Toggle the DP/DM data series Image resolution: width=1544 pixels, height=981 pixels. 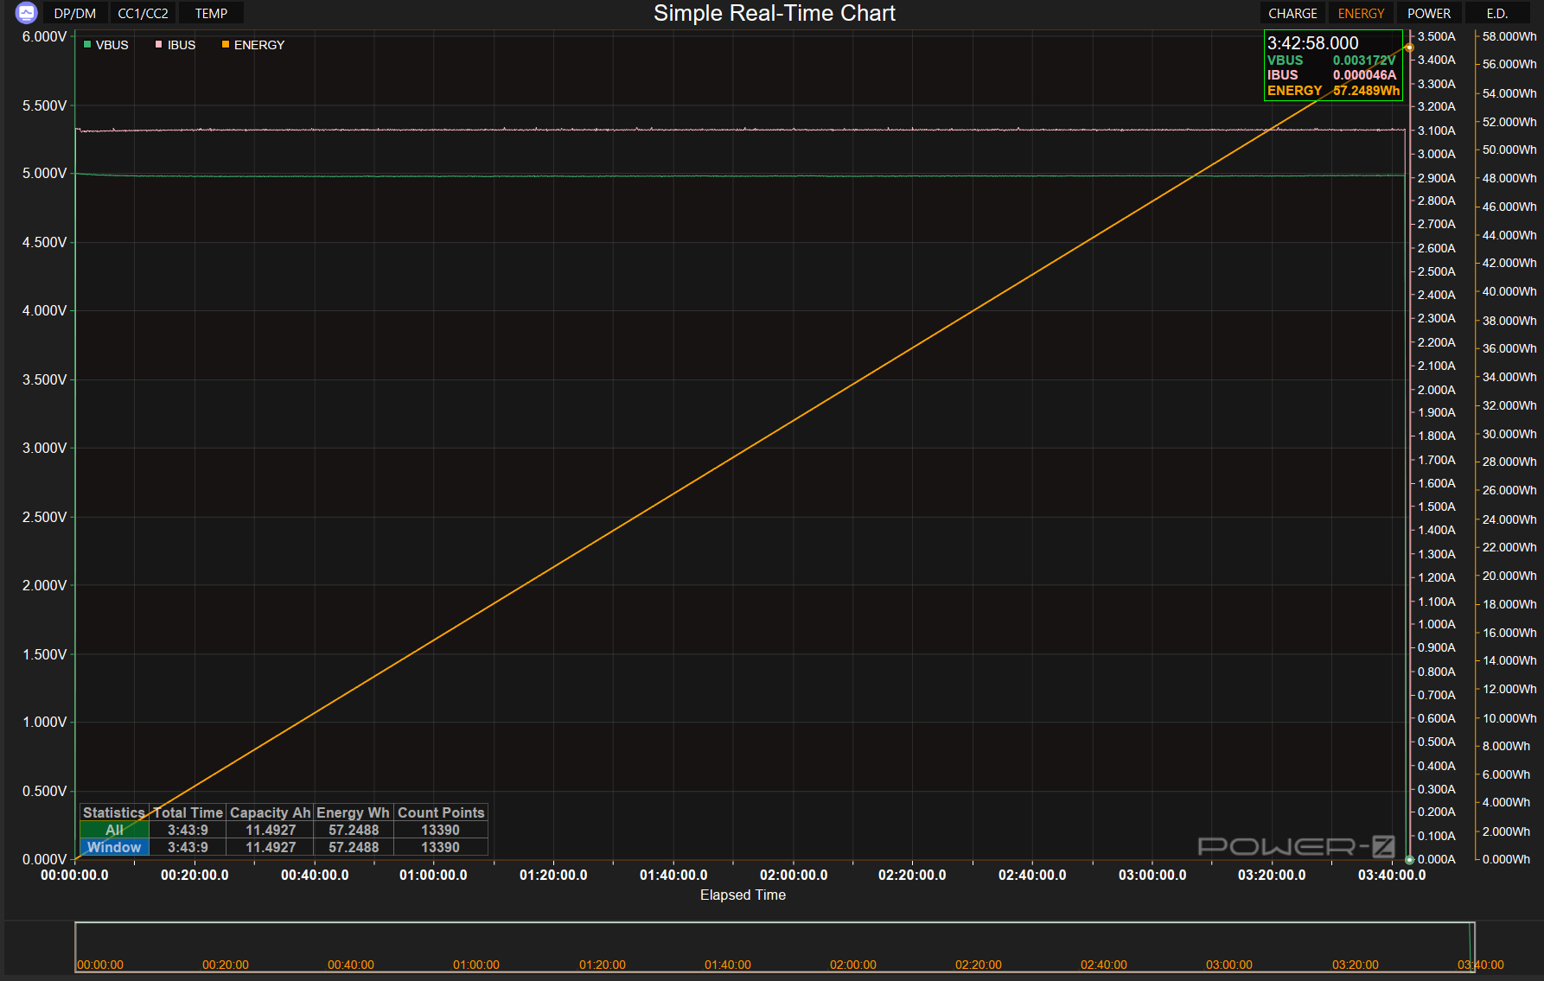coord(75,14)
